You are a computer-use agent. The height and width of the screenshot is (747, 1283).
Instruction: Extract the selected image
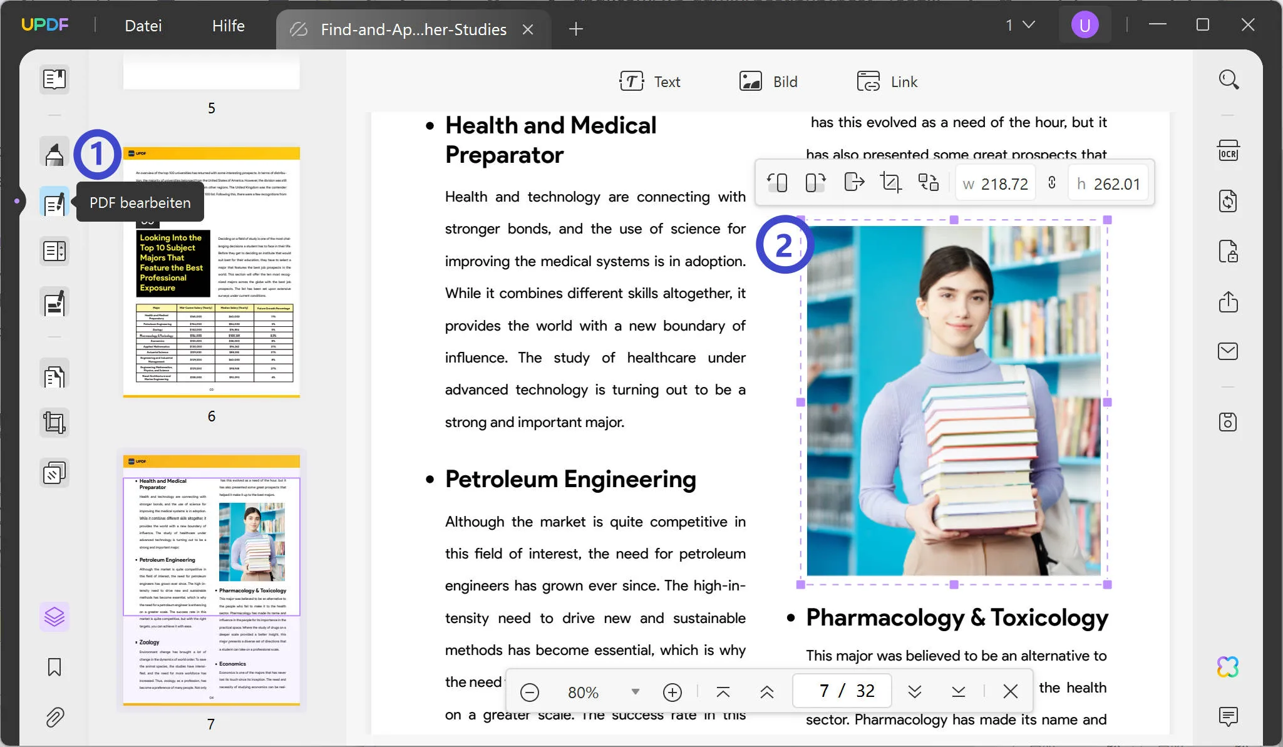click(x=853, y=182)
